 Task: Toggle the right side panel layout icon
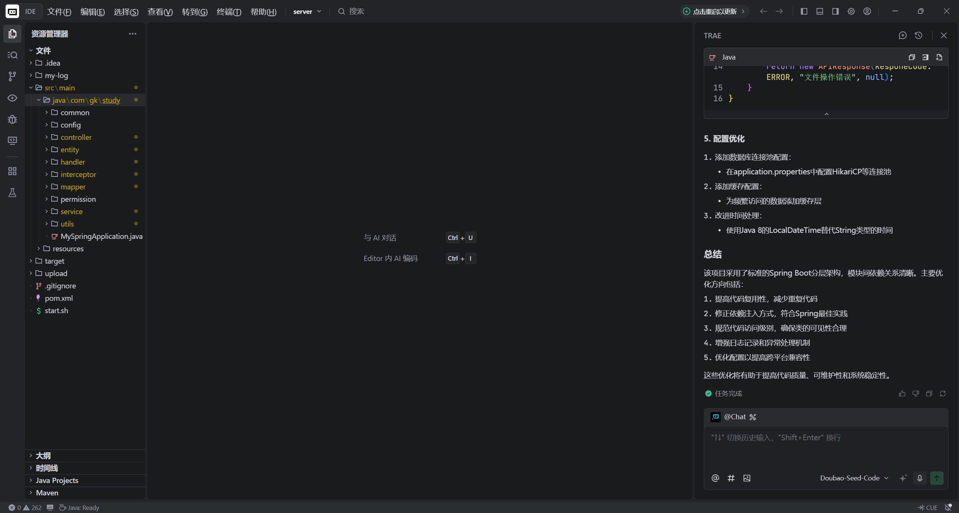point(835,11)
